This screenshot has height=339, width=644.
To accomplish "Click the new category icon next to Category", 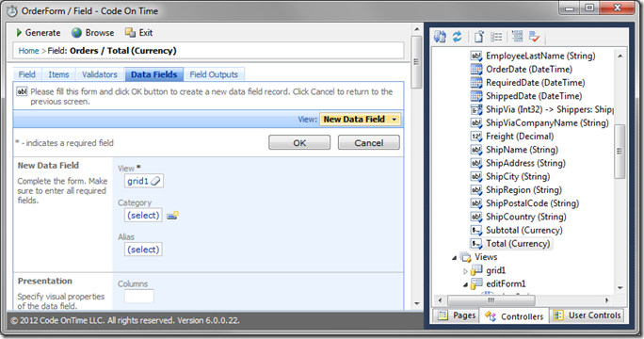I will (x=172, y=215).
